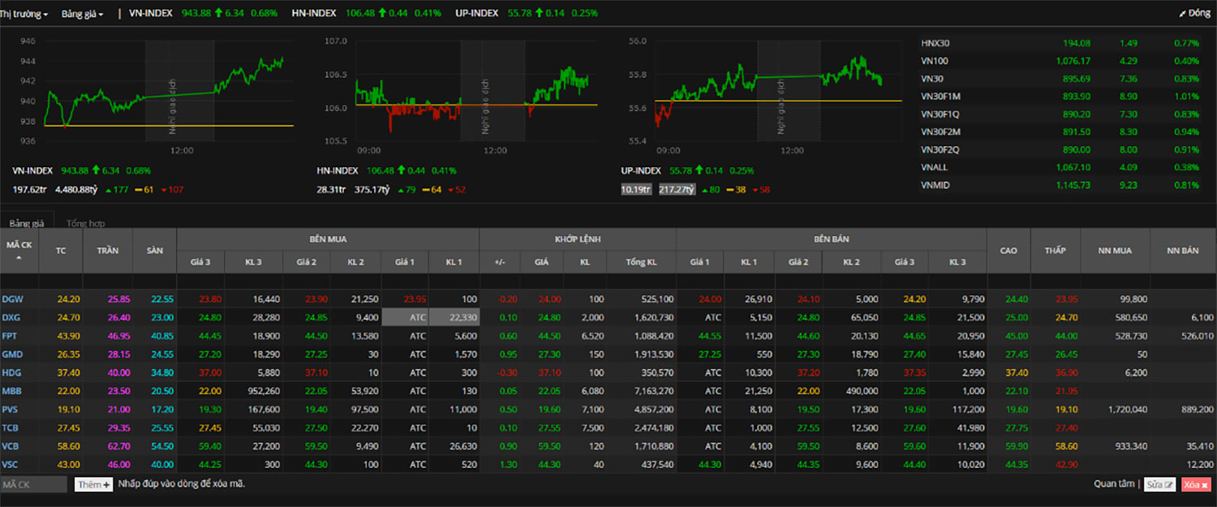Image resolution: width=1217 pixels, height=507 pixels.
Task: Click the Sửa edit button
Action: [x=1159, y=484]
